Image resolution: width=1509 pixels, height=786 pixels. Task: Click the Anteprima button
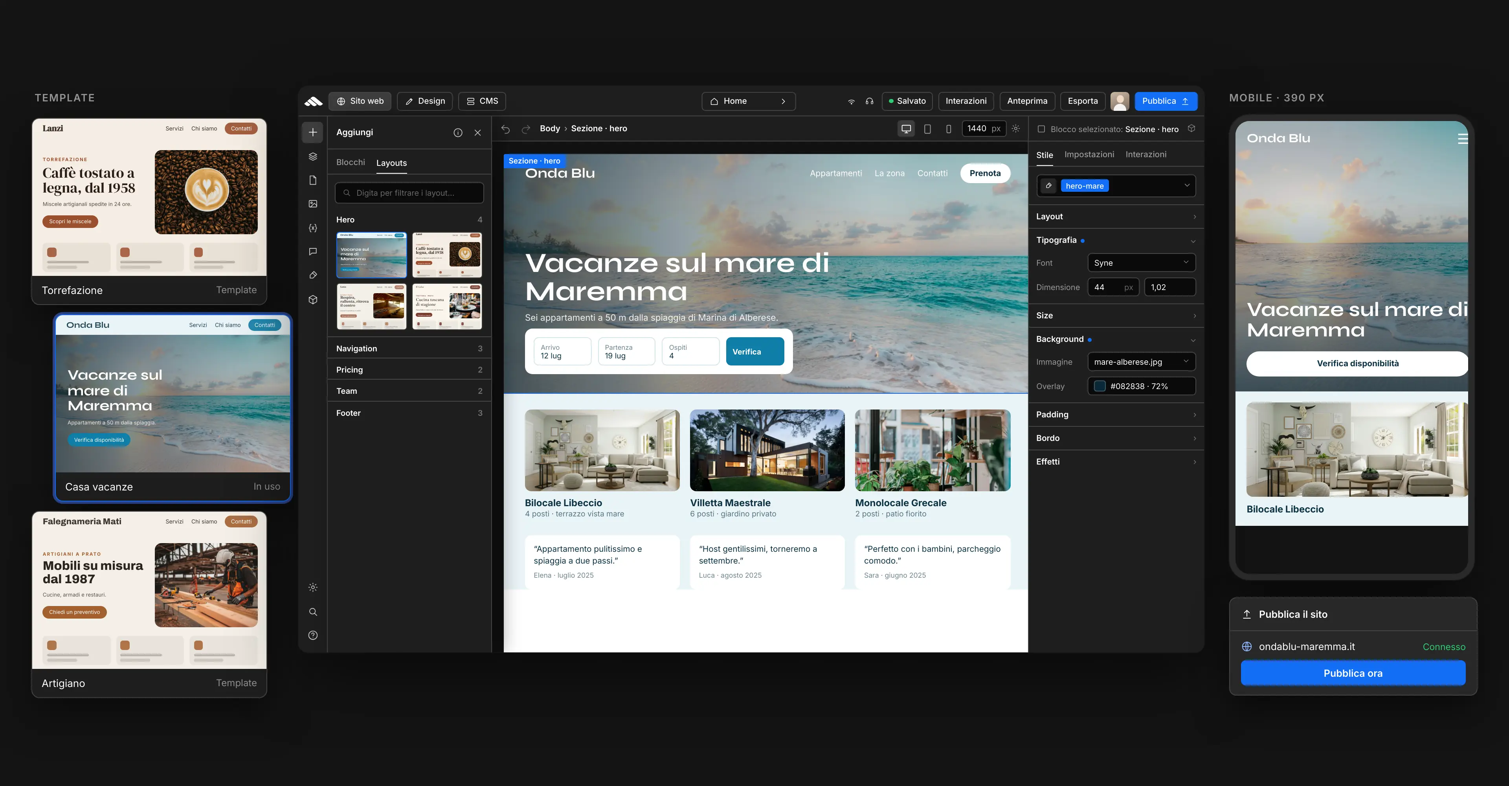coord(1027,101)
